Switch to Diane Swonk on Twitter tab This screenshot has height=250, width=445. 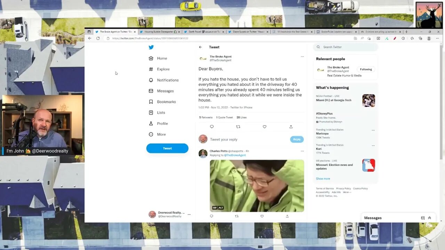248,32
